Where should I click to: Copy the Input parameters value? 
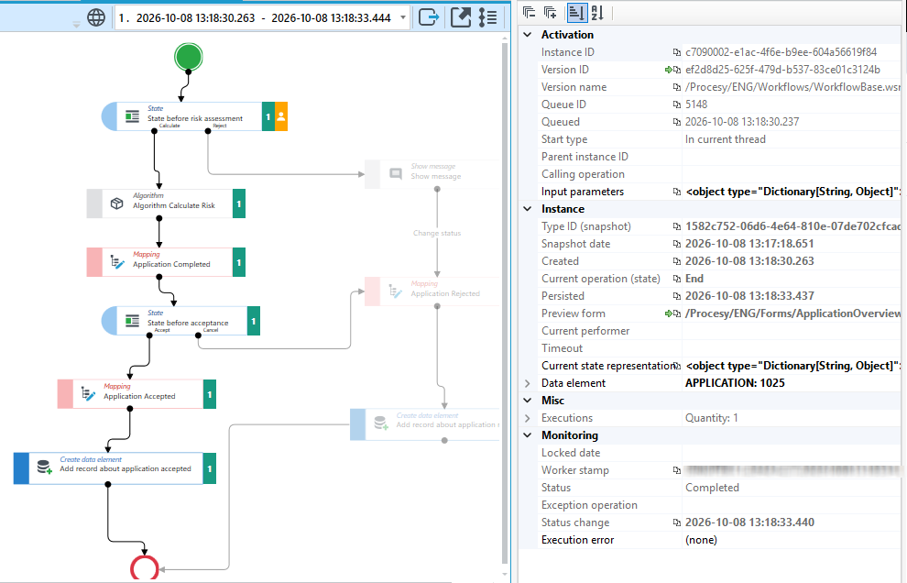click(677, 192)
